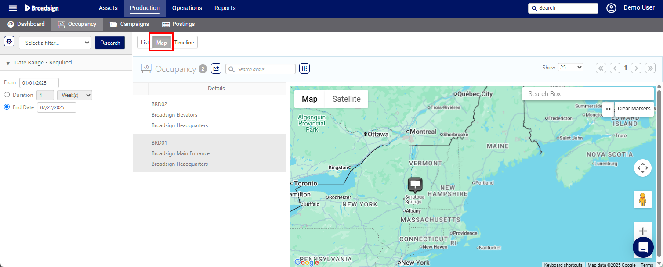Go to first page of results

[601, 68]
